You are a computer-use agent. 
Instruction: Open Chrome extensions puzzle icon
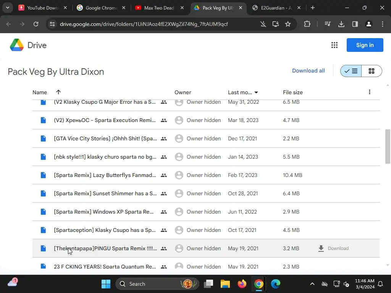pyautogui.click(x=307, y=24)
